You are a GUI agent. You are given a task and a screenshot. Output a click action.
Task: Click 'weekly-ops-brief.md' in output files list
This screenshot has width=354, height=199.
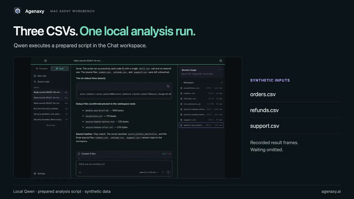[x=97, y=111]
